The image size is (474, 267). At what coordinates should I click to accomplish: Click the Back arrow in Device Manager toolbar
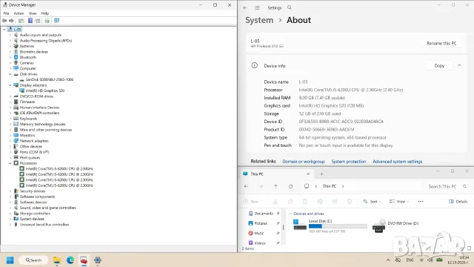[x=4, y=21]
